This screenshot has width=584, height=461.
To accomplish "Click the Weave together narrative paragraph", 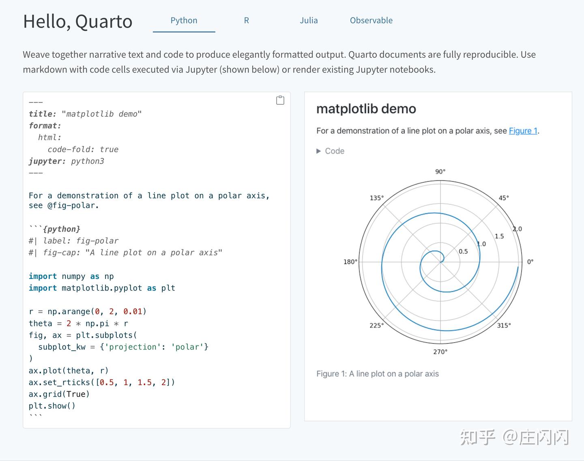I will click(x=279, y=62).
